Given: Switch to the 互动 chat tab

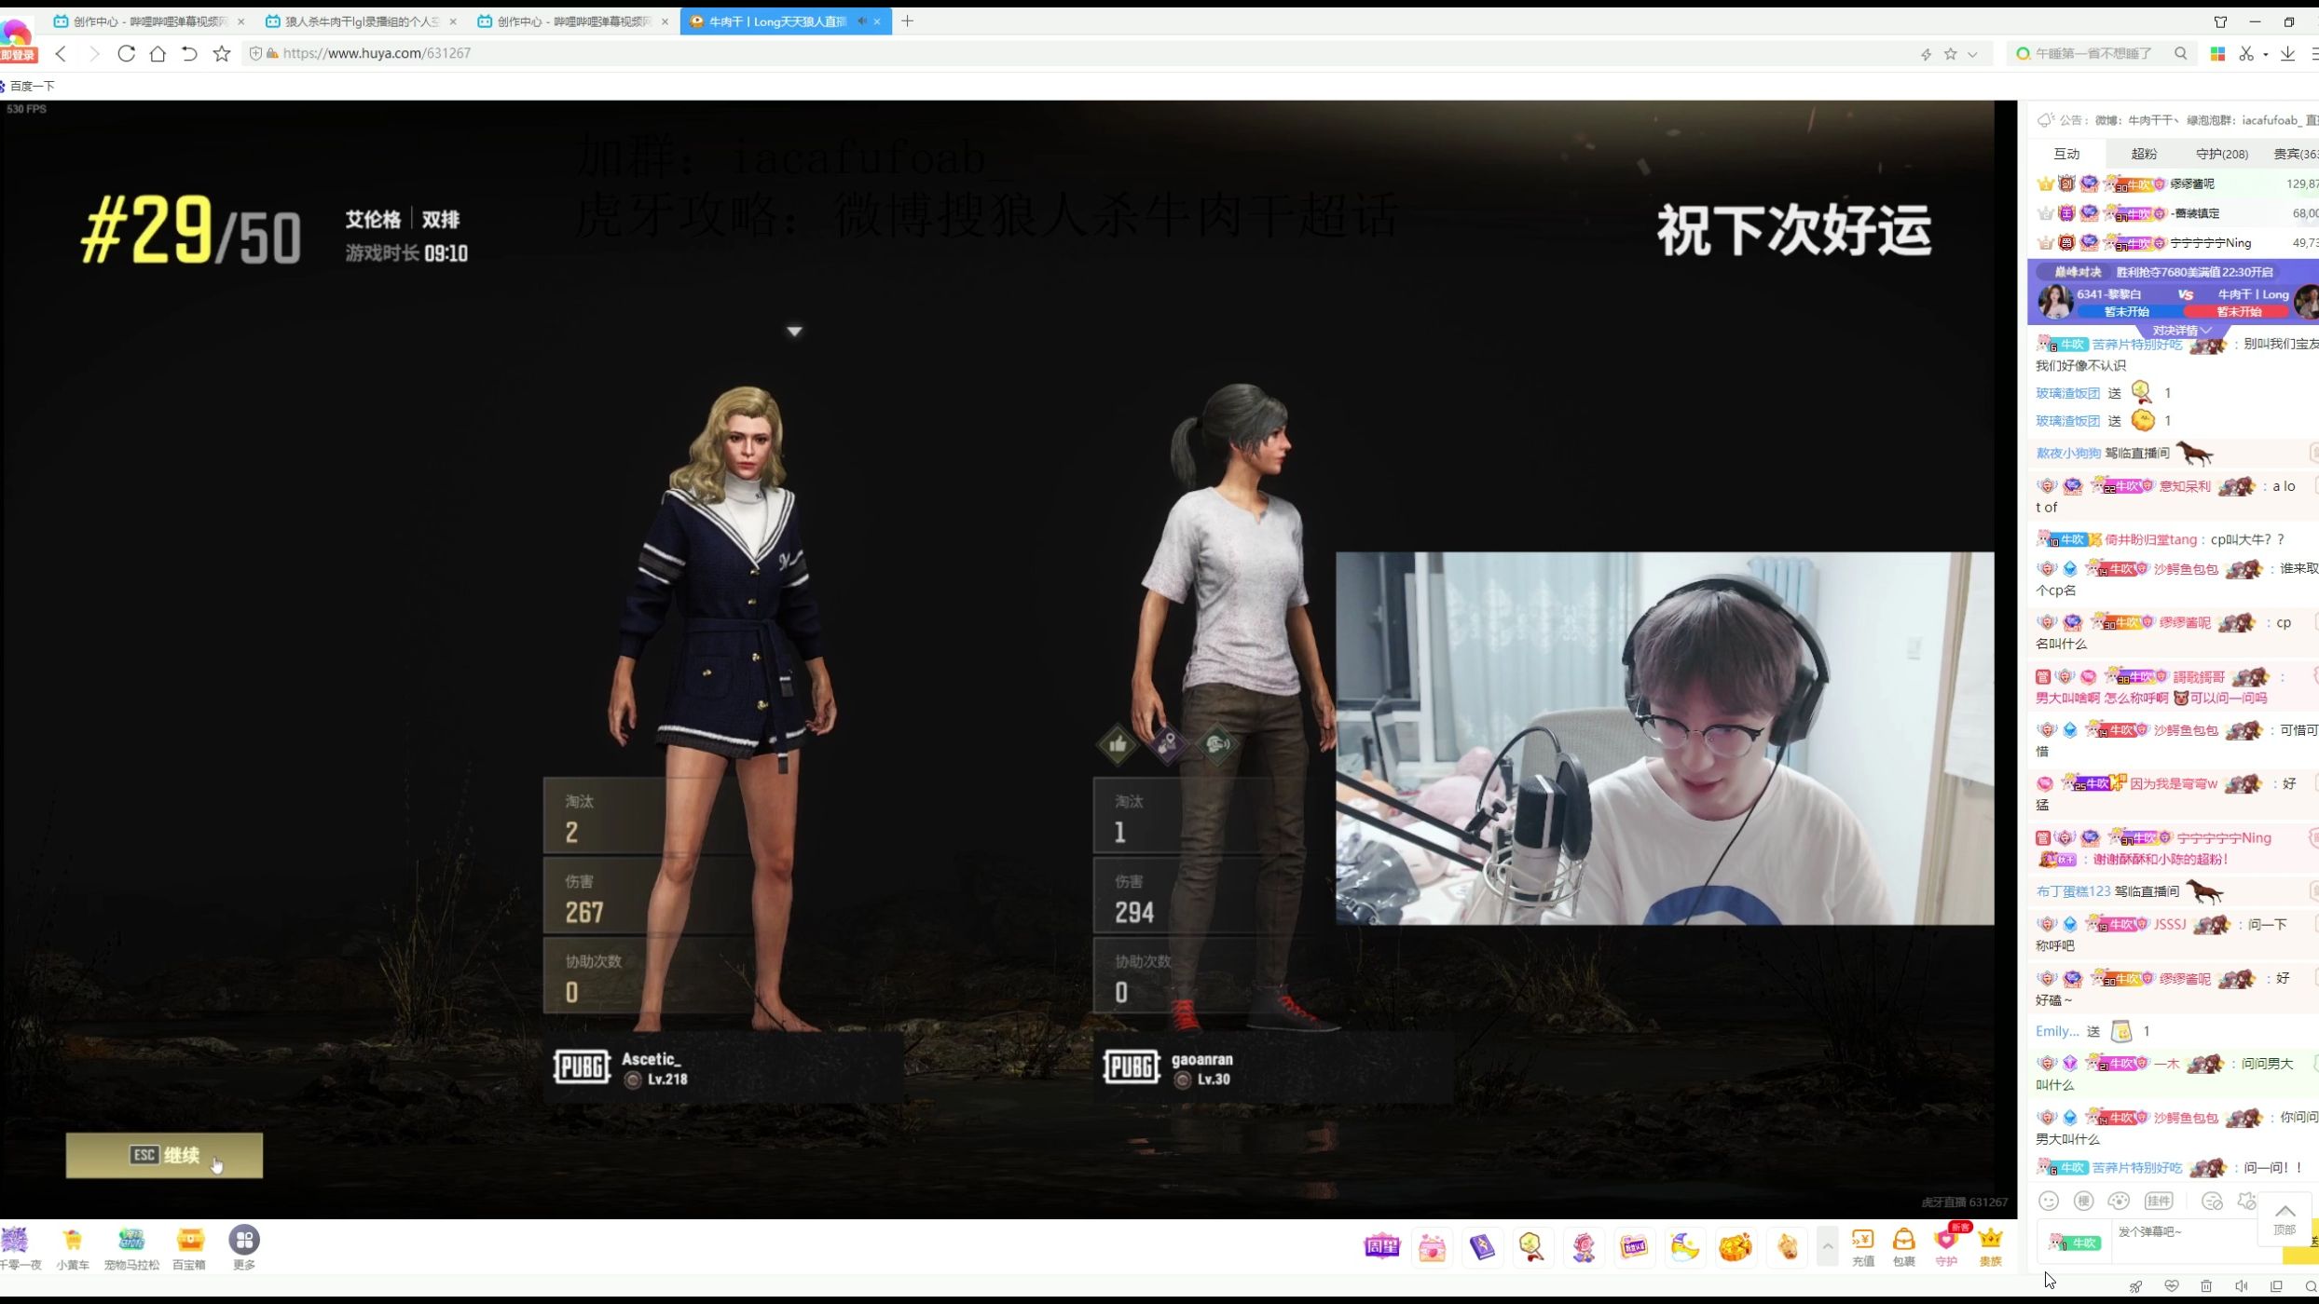Looking at the screenshot, I should click(2066, 154).
